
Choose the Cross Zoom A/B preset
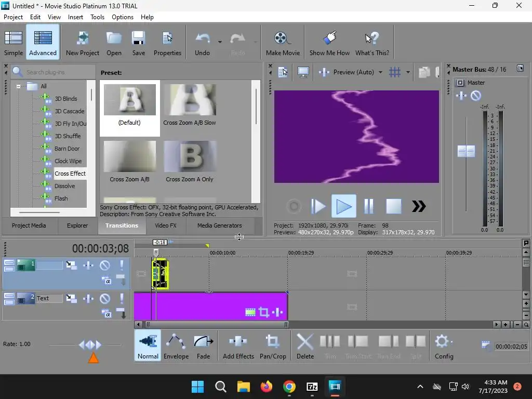[129, 162]
